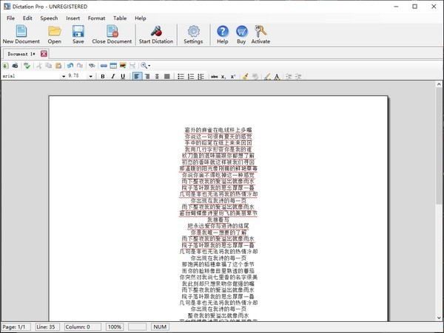Image resolution: width=444 pixels, height=333 pixels.
Task: Toggle left text alignment
Action: click(137, 76)
